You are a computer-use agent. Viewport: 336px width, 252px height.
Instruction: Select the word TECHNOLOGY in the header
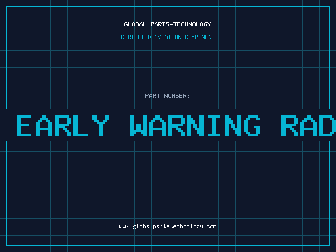192,24
